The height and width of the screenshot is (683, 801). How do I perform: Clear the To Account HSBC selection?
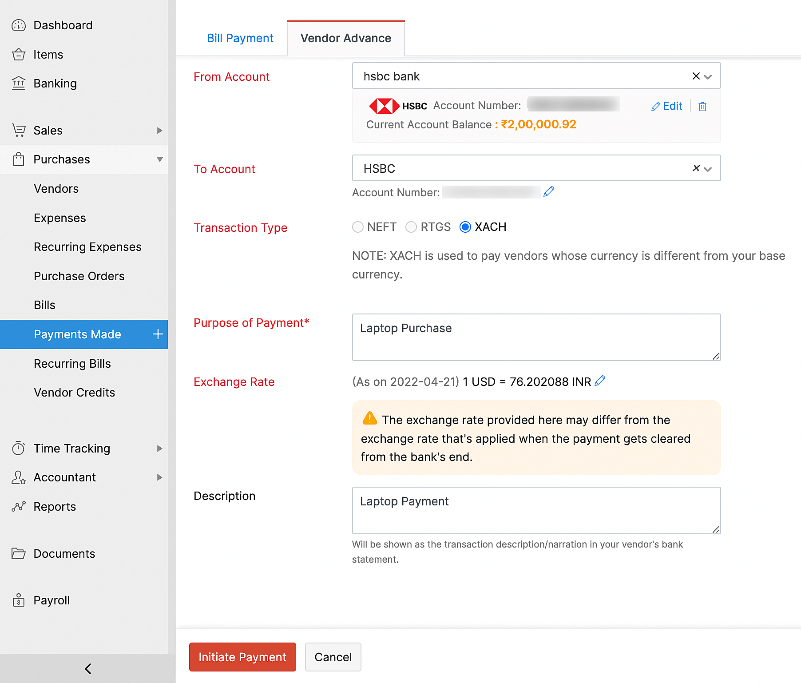click(696, 168)
